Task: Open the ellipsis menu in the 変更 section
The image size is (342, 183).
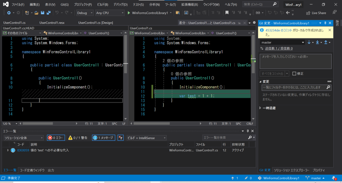Action: click(x=329, y=81)
